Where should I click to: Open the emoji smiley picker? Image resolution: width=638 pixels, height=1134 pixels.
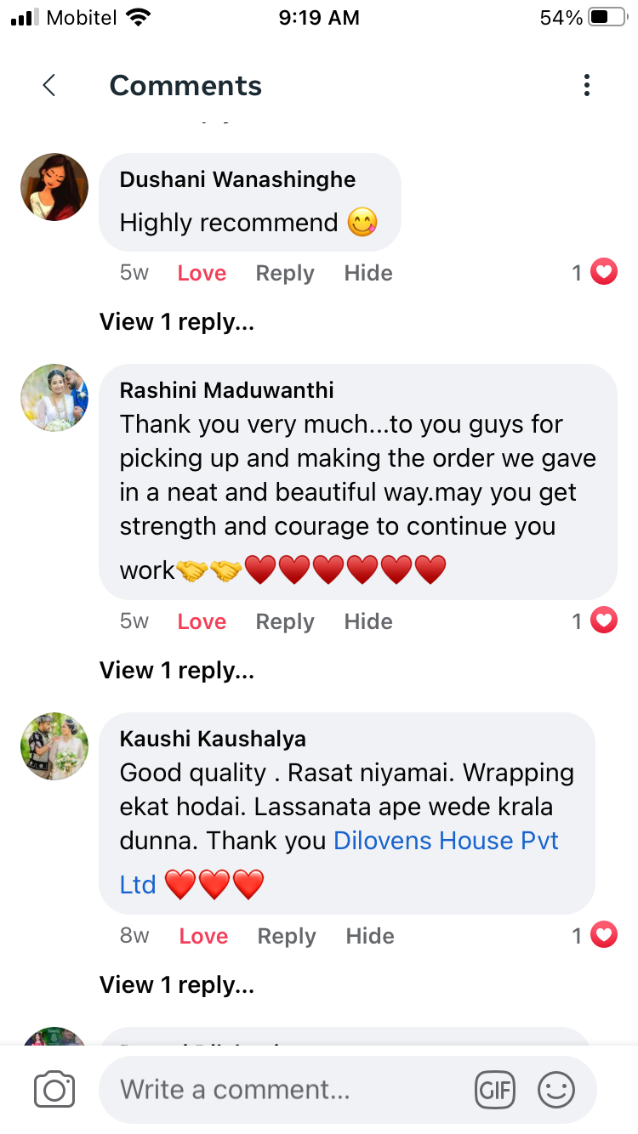point(556,1090)
